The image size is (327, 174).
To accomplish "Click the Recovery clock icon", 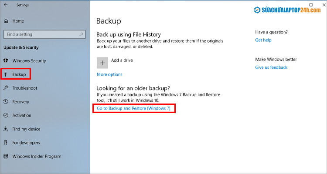I will 6,101.
